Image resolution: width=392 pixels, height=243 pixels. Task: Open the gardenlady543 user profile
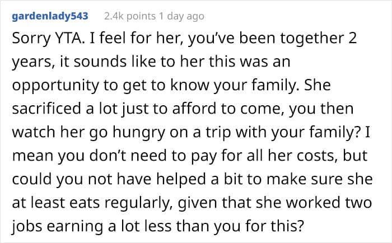pos(50,16)
